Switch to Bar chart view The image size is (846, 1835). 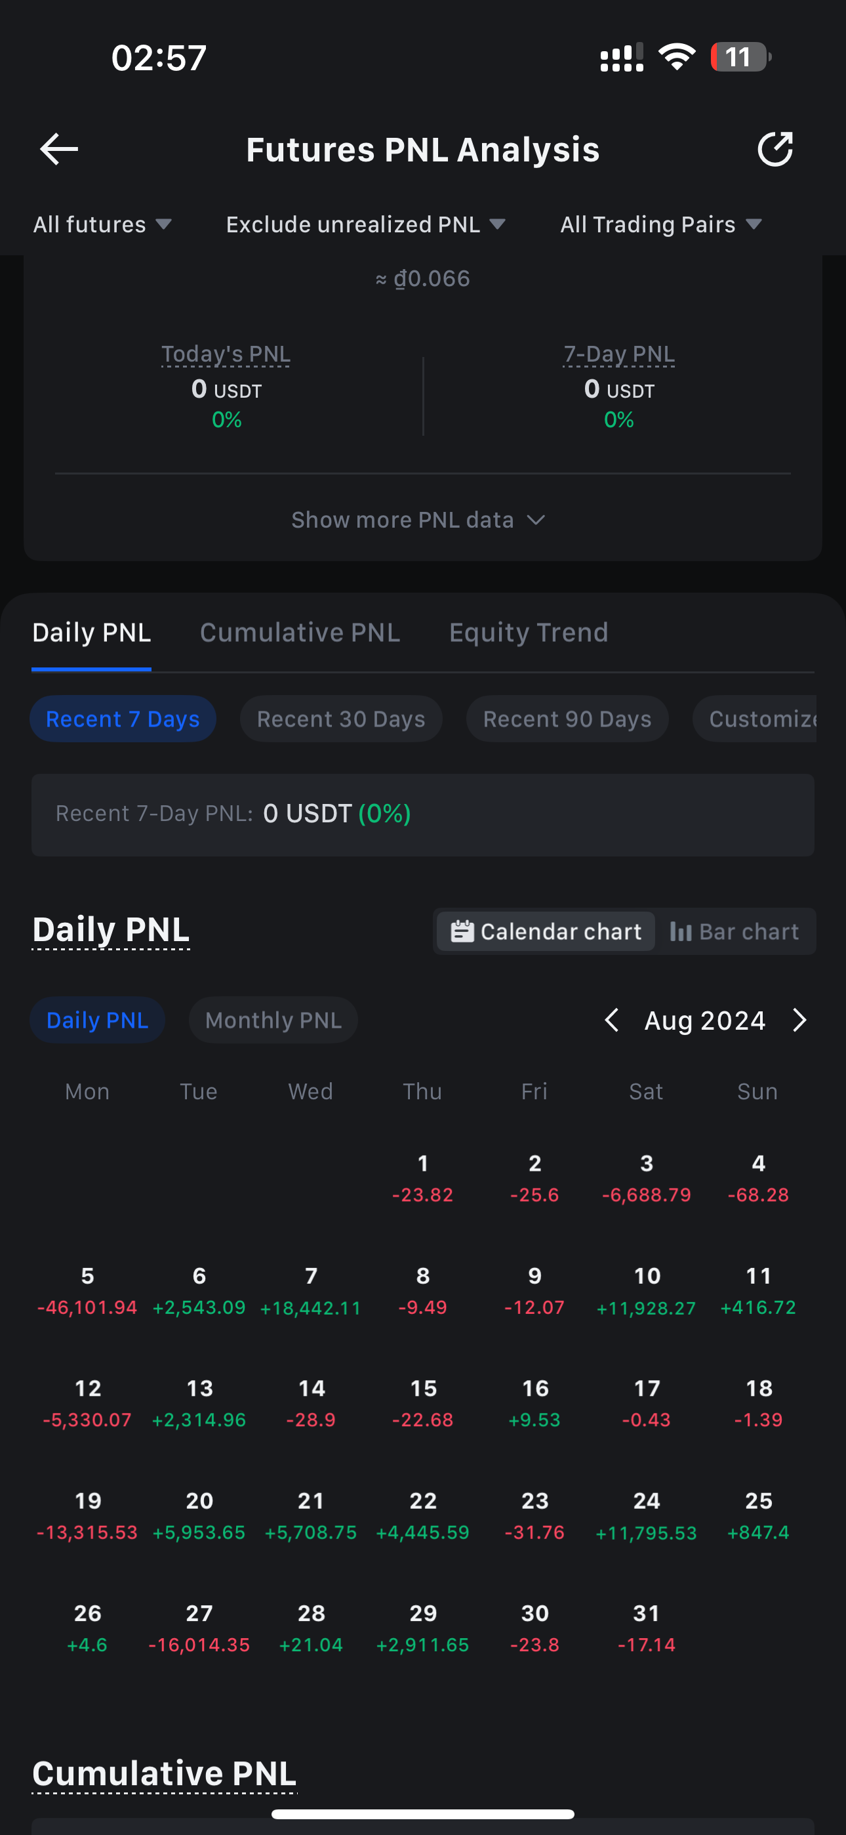735,931
